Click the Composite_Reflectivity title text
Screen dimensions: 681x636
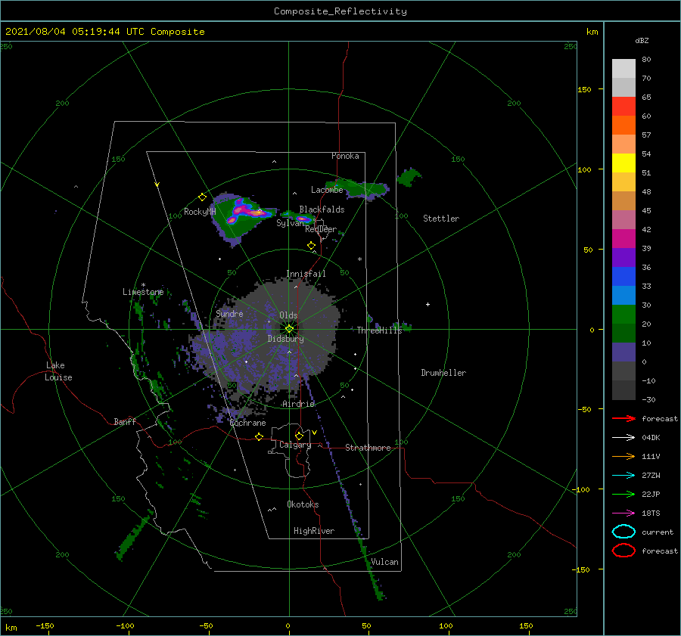[340, 11]
